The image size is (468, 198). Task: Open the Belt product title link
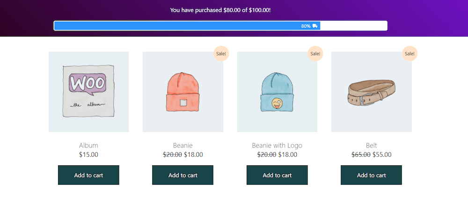[x=372, y=146]
